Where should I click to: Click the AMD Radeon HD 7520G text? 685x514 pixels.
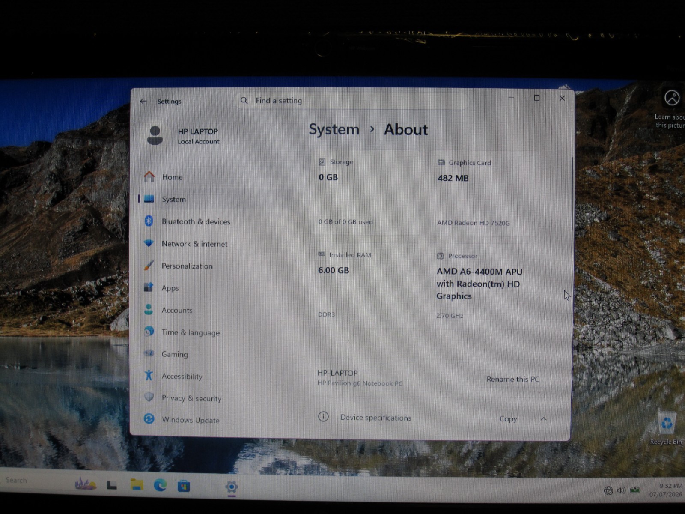[x=474, y=223]
